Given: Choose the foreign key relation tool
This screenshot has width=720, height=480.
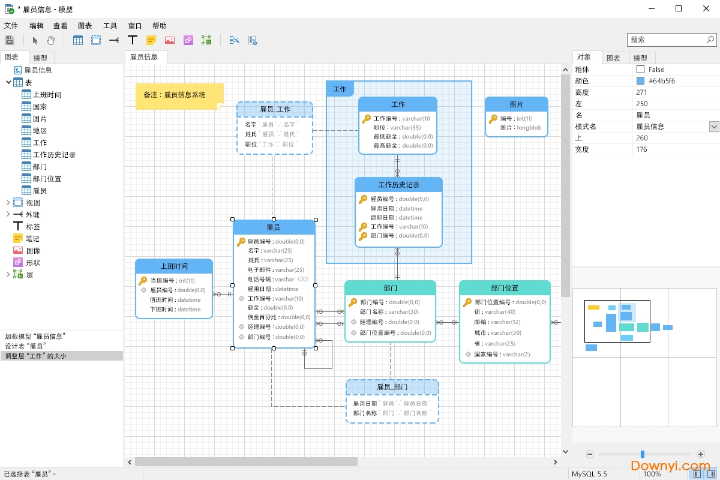Looking at the screenshot, I should pyautogui.click(x=114, y=40).
